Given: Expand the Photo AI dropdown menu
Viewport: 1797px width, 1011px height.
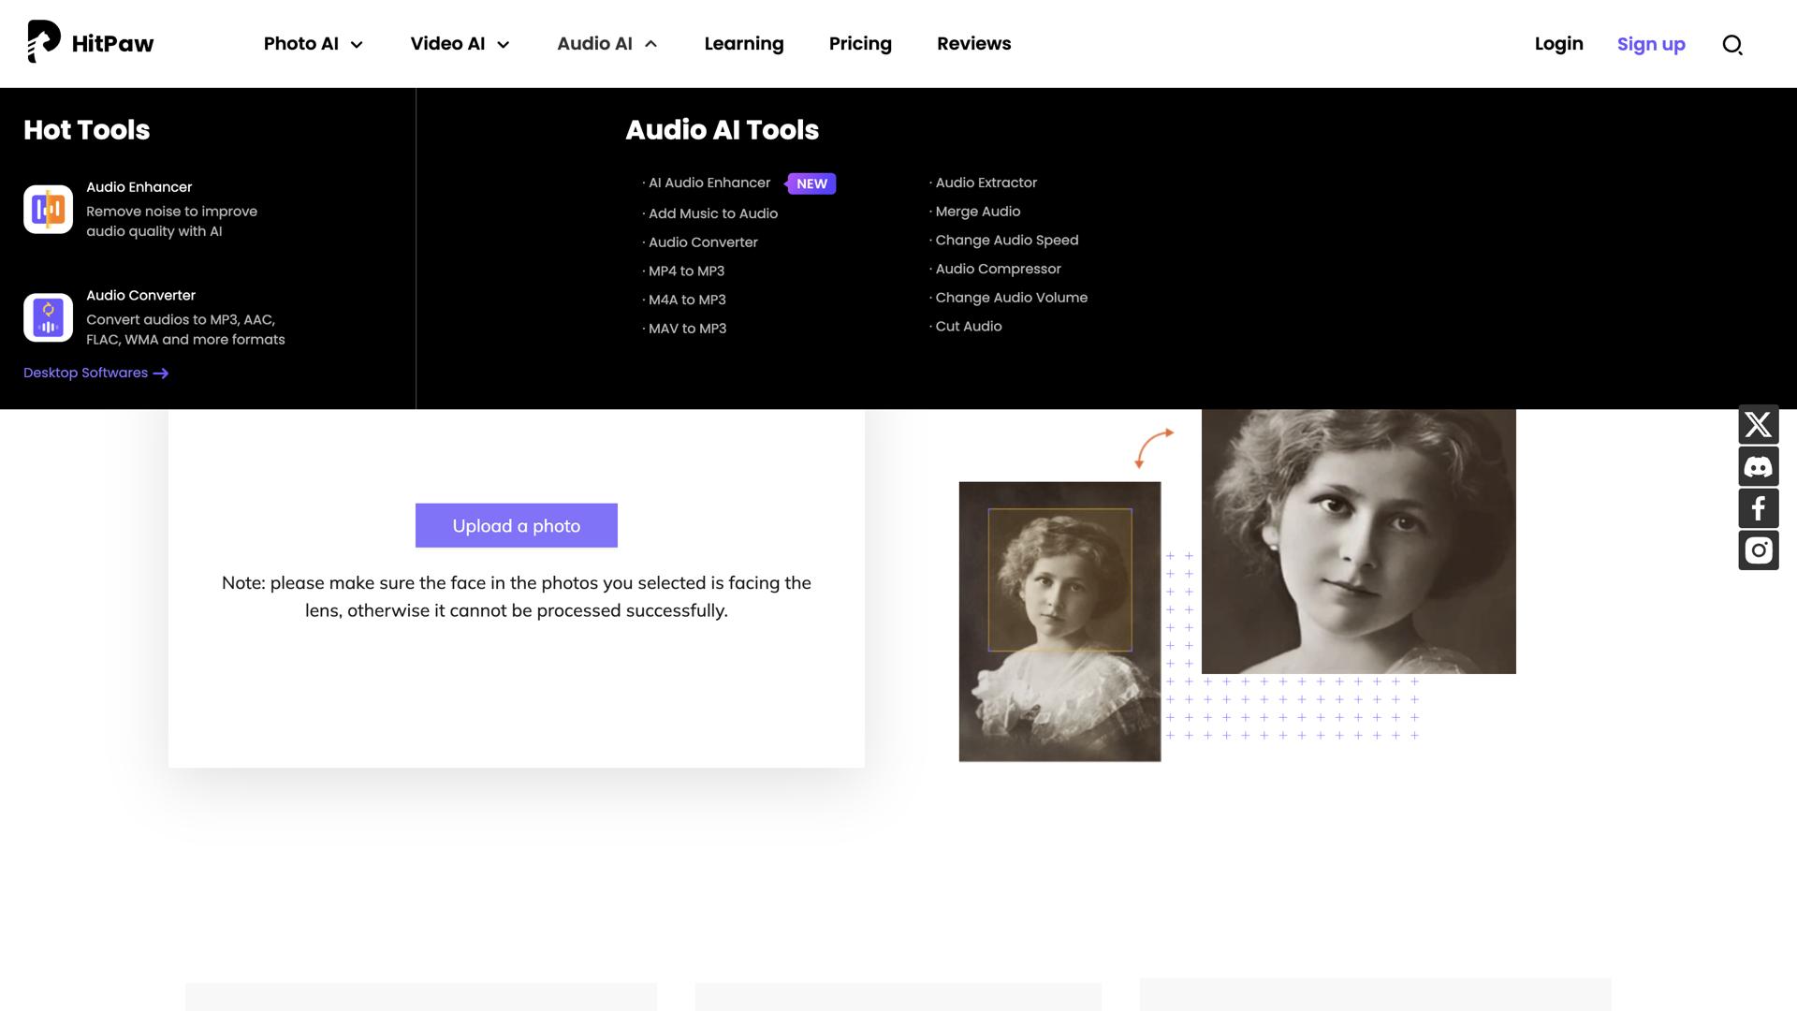Looking at the screenshot, I should 313,43.
